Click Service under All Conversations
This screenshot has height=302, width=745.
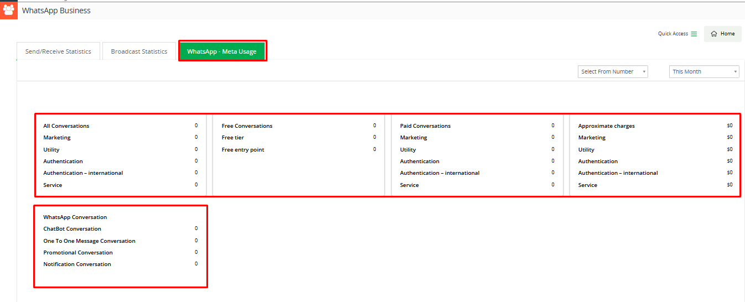pyautogui.click(x=53, y=185)
